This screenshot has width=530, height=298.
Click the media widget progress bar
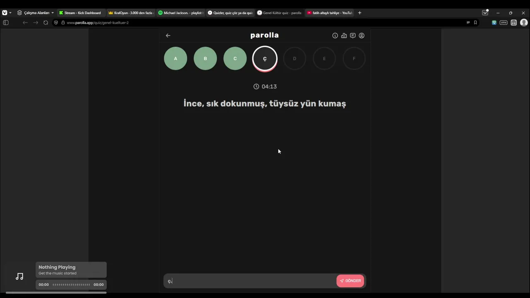[71, 285]
